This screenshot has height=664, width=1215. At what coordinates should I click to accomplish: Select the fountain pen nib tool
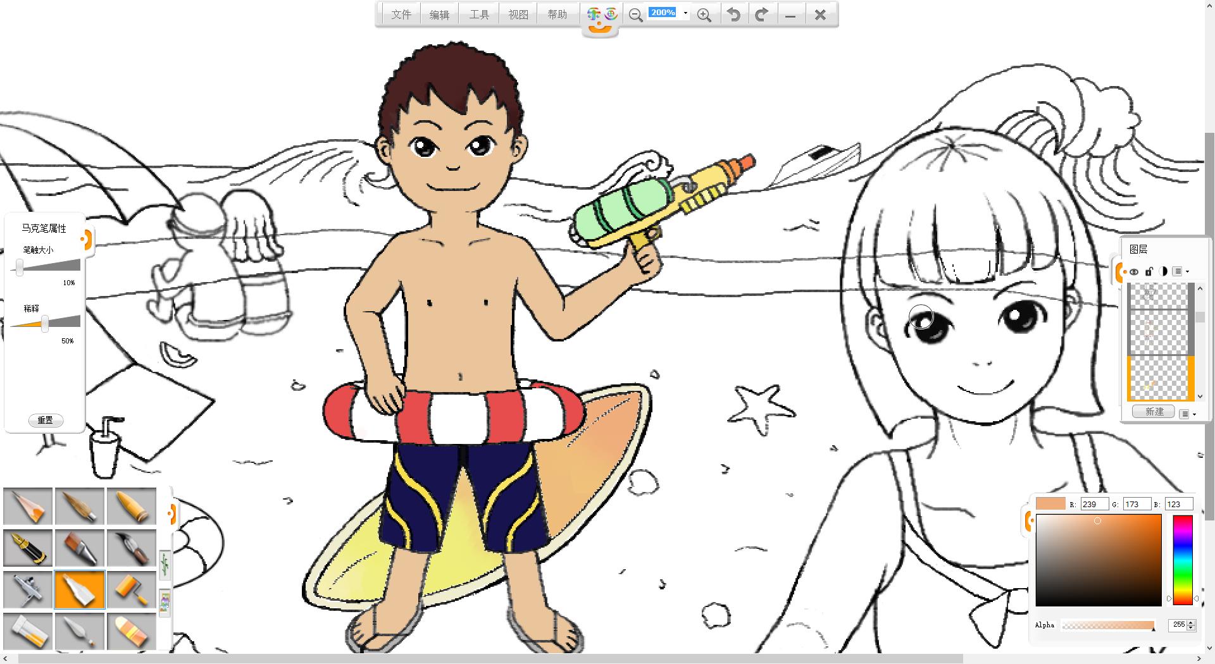[x=28, y=548]
